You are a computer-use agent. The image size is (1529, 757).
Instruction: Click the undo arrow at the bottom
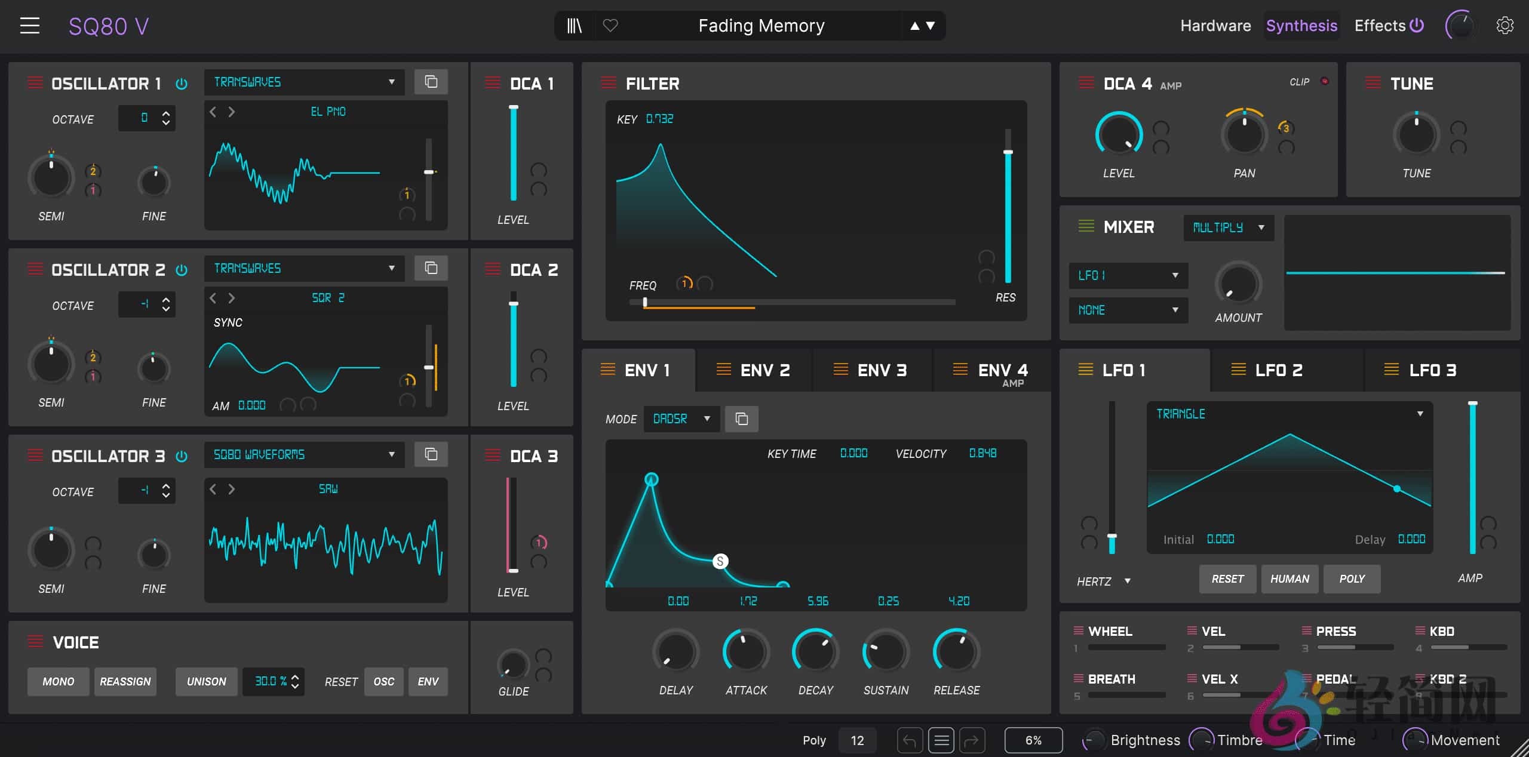coord(910,740)
